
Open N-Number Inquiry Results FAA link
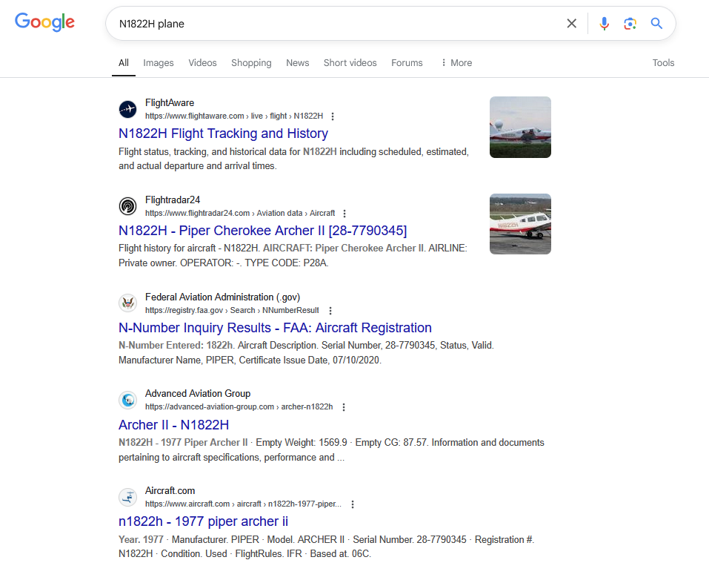click(275, 328)
